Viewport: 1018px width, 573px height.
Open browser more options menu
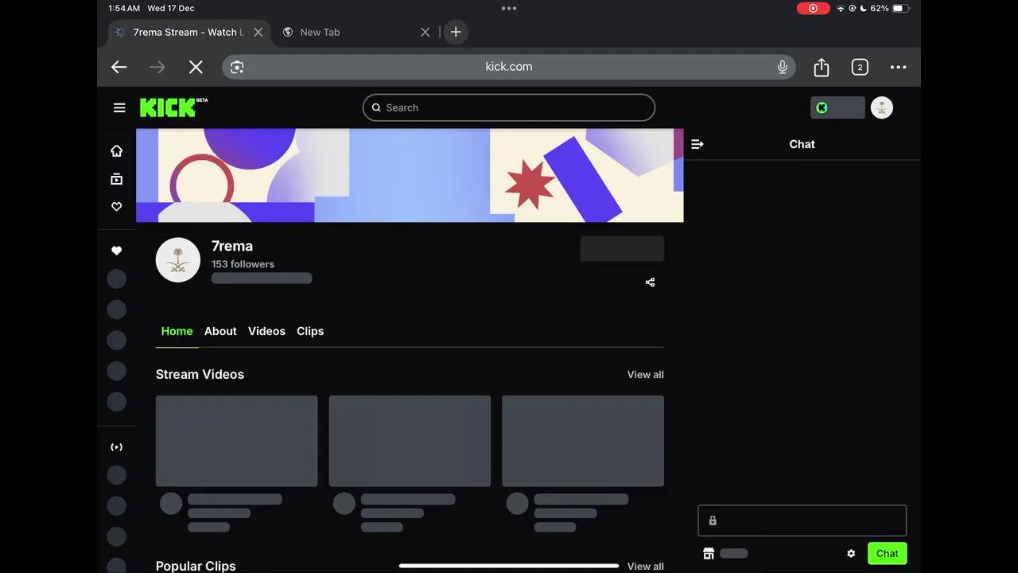point(899,67)
